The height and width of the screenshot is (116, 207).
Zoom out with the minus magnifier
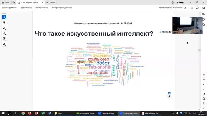tap(204, 108)
